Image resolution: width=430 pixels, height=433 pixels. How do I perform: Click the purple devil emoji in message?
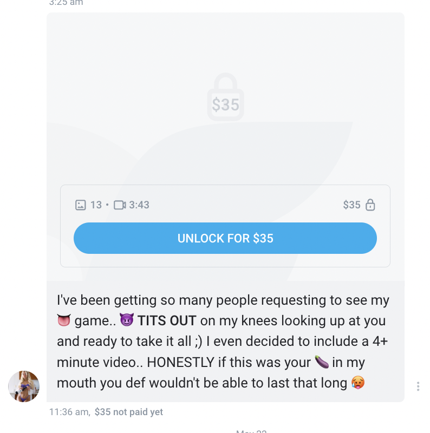coord(127,320)
